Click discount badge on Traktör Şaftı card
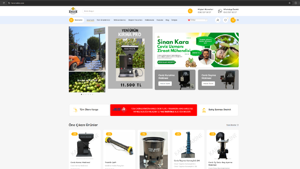The image size is (300, 169). coord(109,134)
